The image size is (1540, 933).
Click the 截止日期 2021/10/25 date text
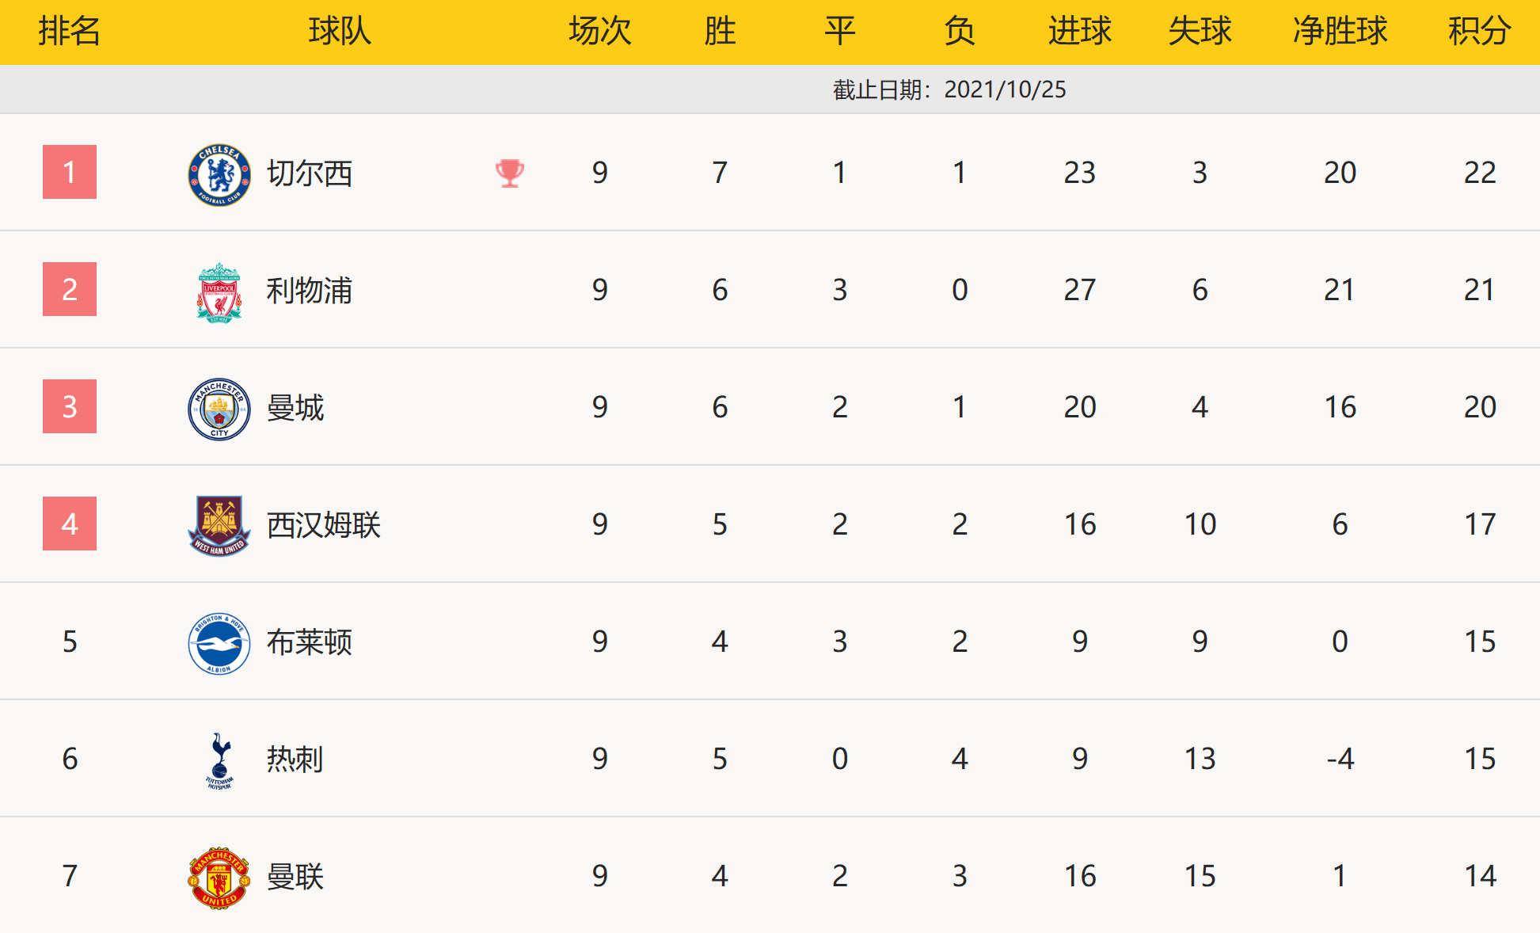(x=949, y=89)
